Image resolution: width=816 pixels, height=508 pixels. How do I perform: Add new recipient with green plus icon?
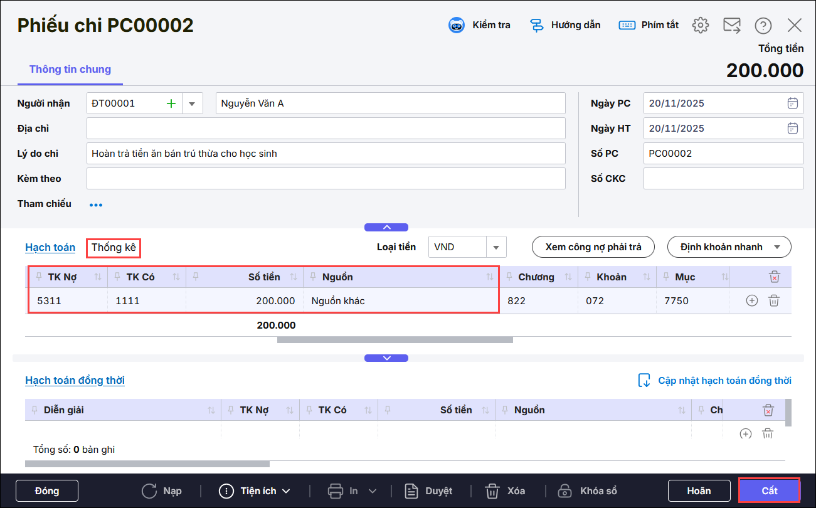(x=171, y=103)
